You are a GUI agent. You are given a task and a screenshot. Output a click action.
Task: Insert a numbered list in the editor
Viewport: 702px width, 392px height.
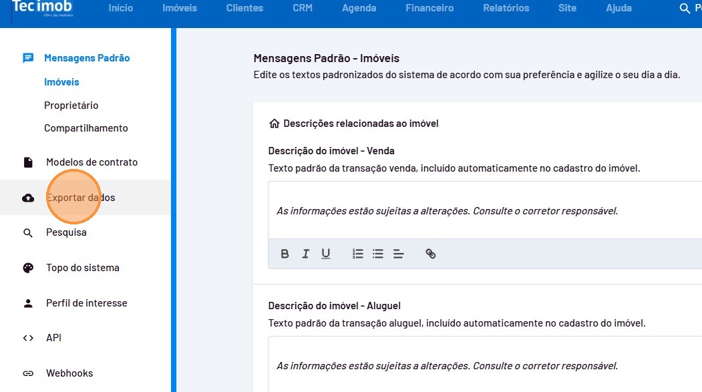point(358,254)
